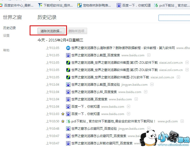The image size is (190, 147).
Task: Click the 宠物森林 bookmark favicon
Action: (x=79, y=5)
